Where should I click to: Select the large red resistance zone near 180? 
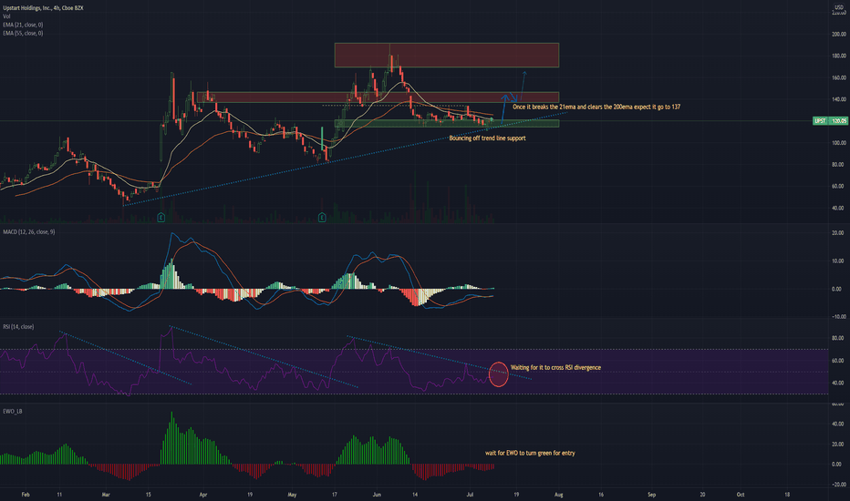coord(447,56)
